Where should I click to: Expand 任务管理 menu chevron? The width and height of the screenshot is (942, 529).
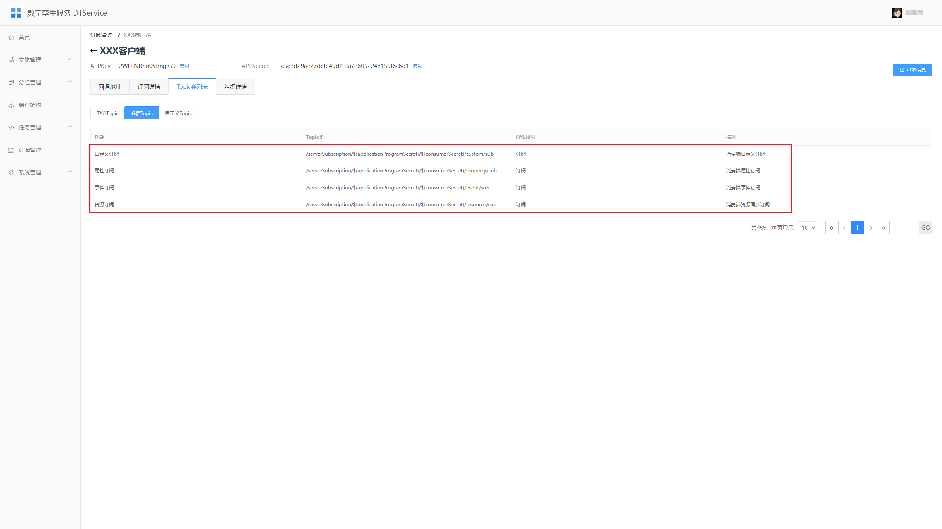point(70,127)
